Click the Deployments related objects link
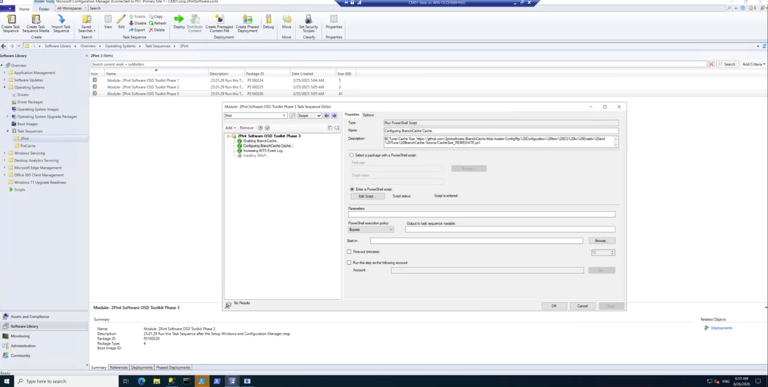This screenshot has height=387, width=768. coord(721,328)
